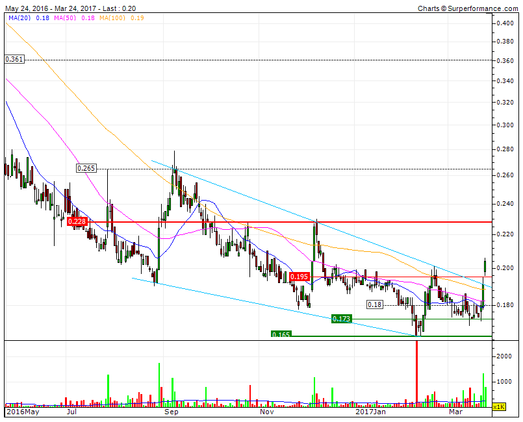Click the 0.340 tick on the price axis
This screenshot has width=523, height=422.
[505, 81]
